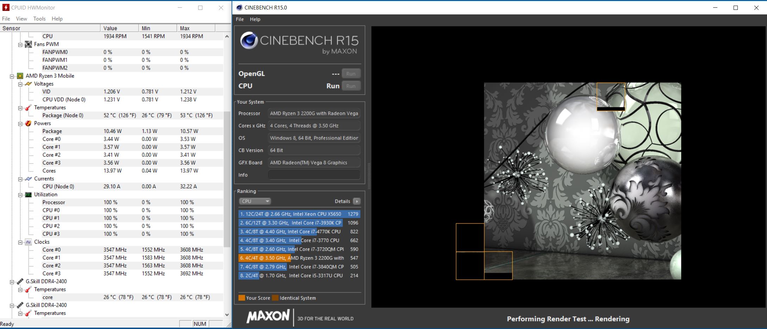Click the Details arrow button in Ranking

(x=357, y=201)
